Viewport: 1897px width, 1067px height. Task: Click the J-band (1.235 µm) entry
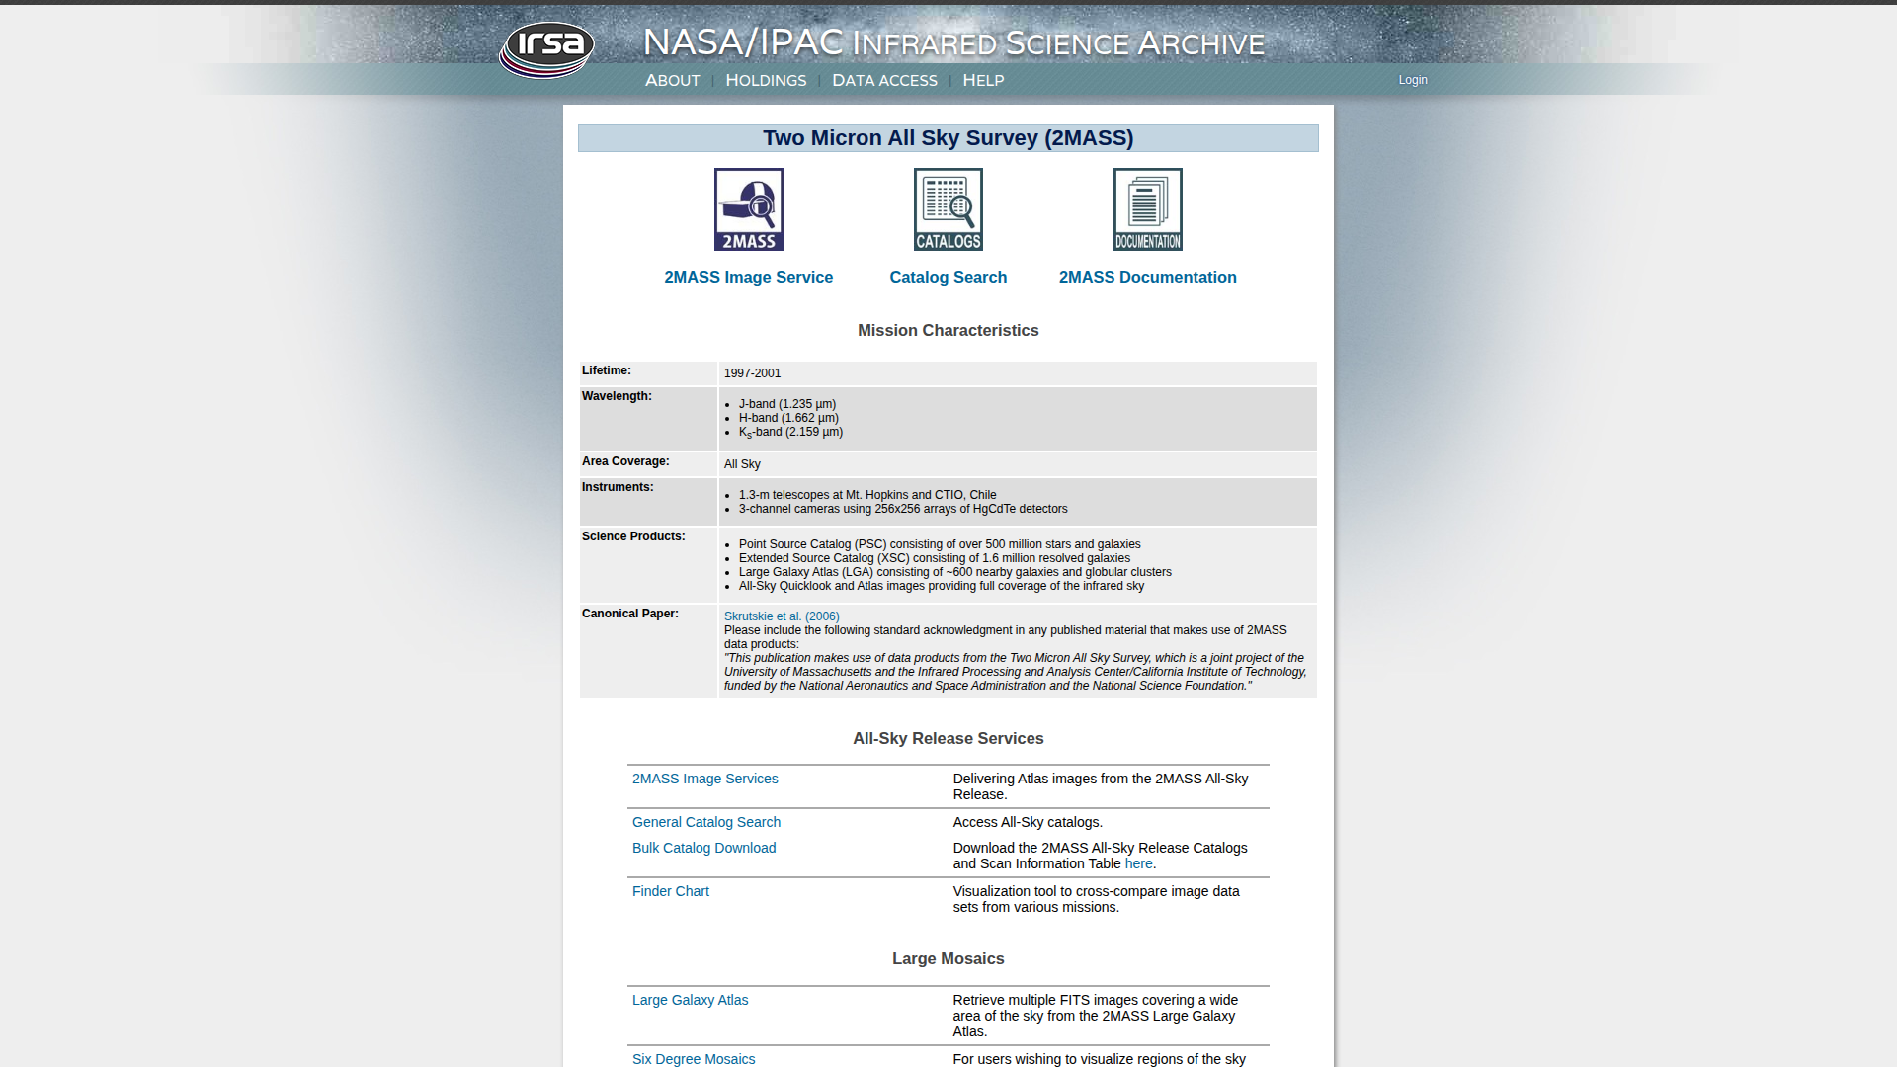click(787, 404)
